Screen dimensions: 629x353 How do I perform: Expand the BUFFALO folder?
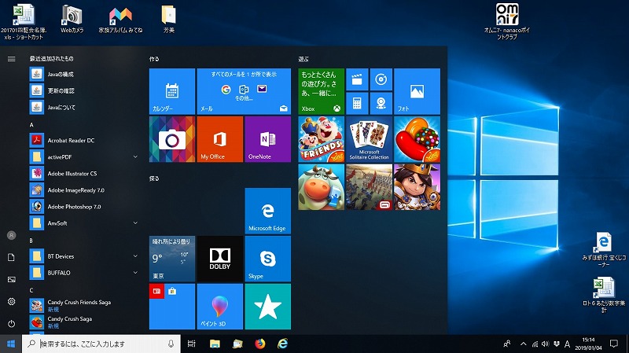pyautogui.click(x=84, y=273)
